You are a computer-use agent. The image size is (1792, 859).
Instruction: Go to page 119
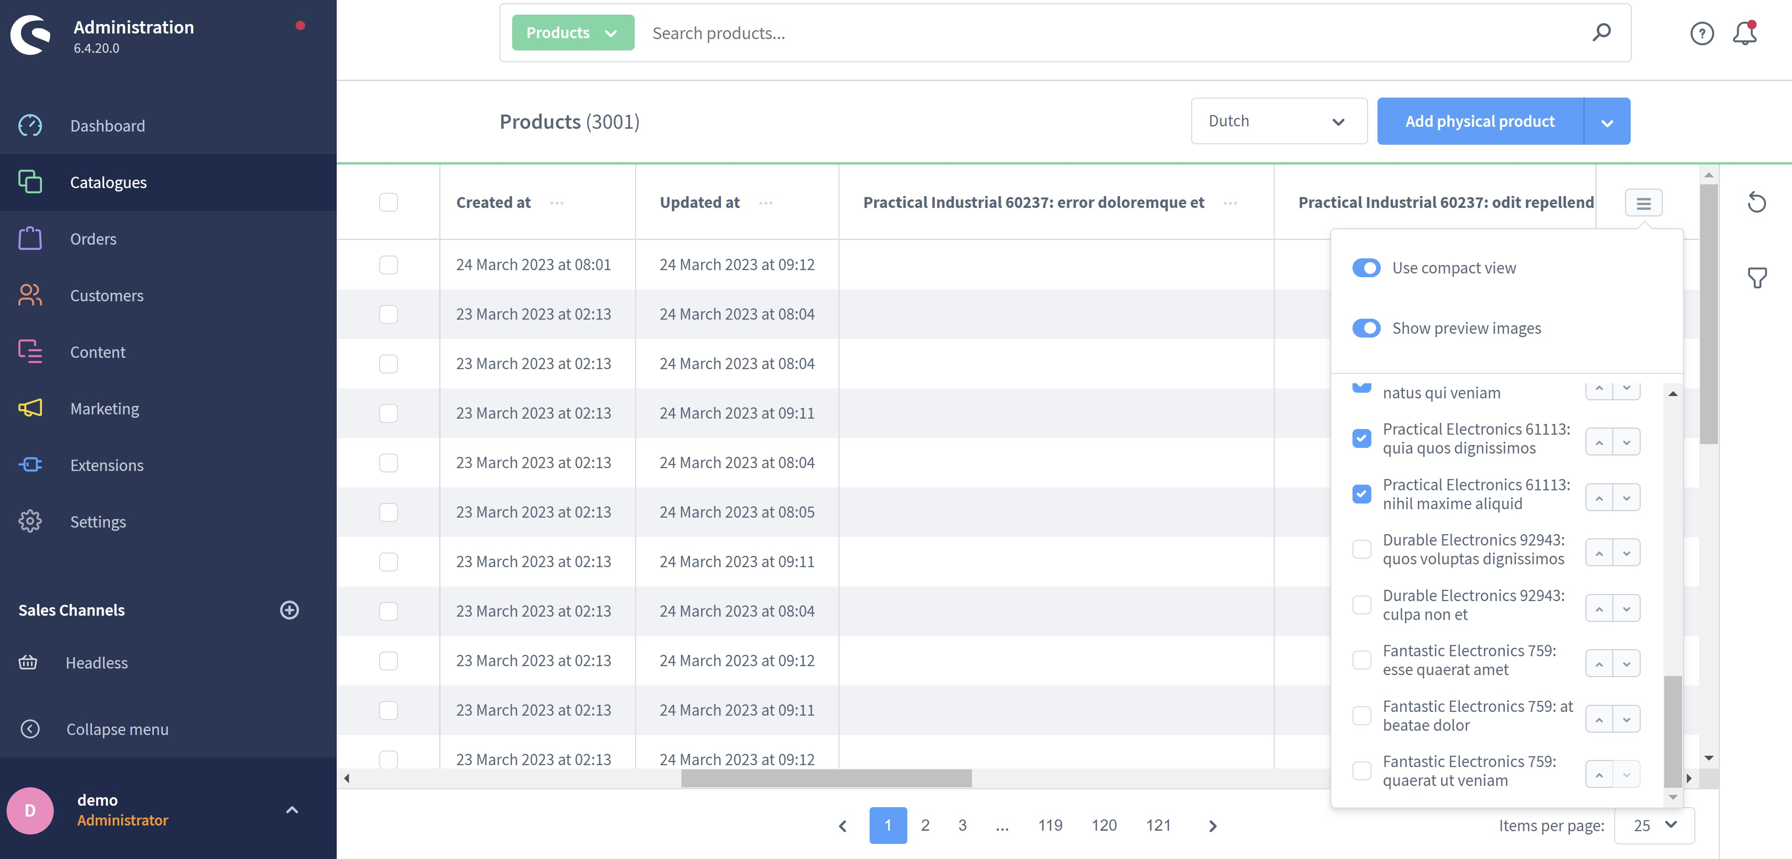point(1050,826)
